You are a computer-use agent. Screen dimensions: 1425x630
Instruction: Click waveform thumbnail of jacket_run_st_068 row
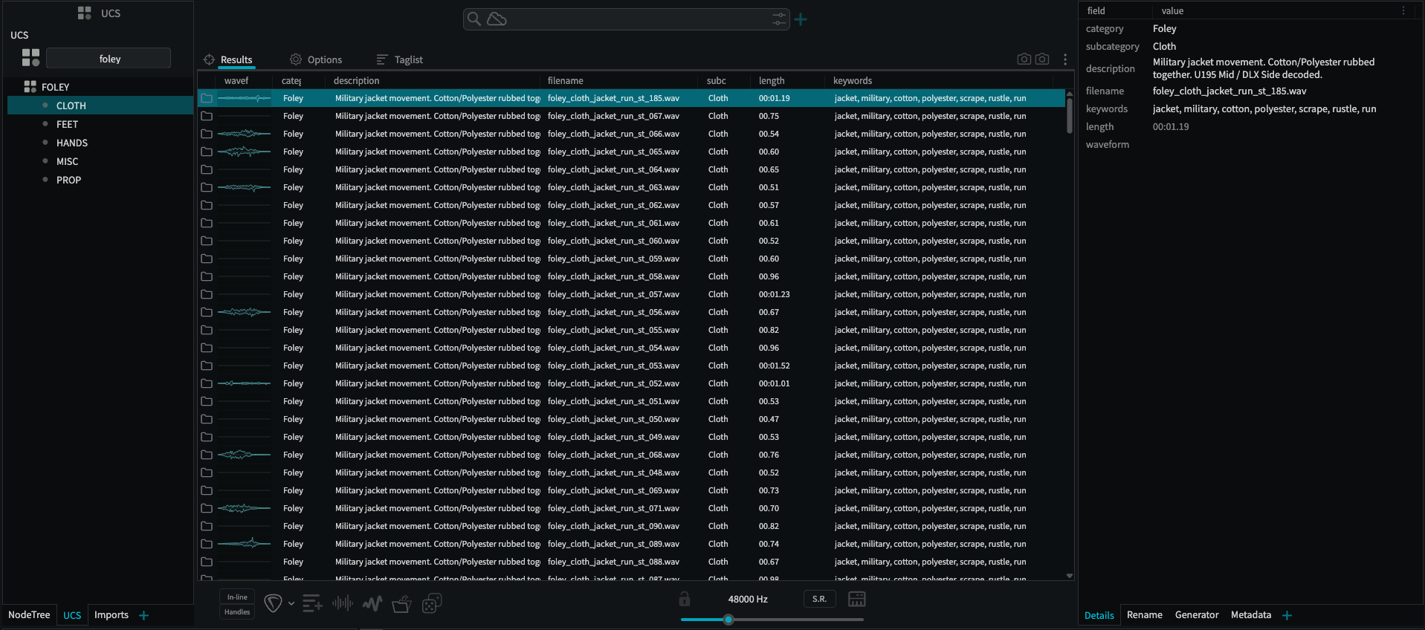pos(245,455)
